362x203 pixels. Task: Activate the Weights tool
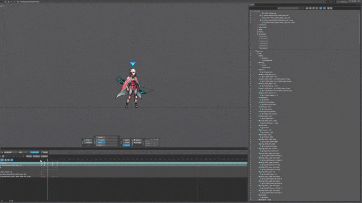pos(88,143)
